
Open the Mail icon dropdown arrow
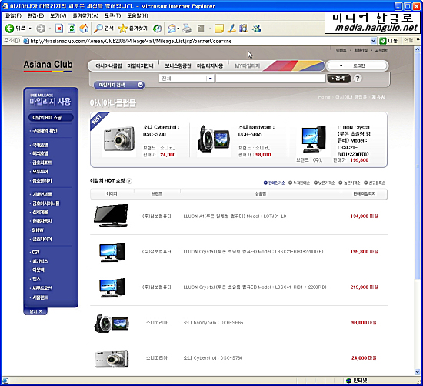[178, 29]
